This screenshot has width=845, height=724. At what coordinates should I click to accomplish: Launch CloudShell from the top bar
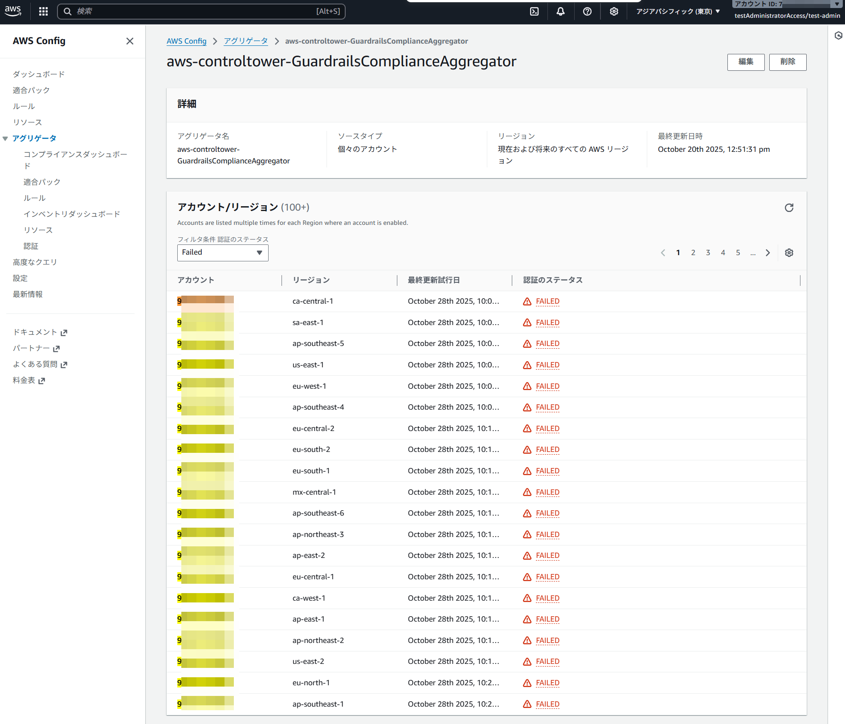click(x=534, y=12)
